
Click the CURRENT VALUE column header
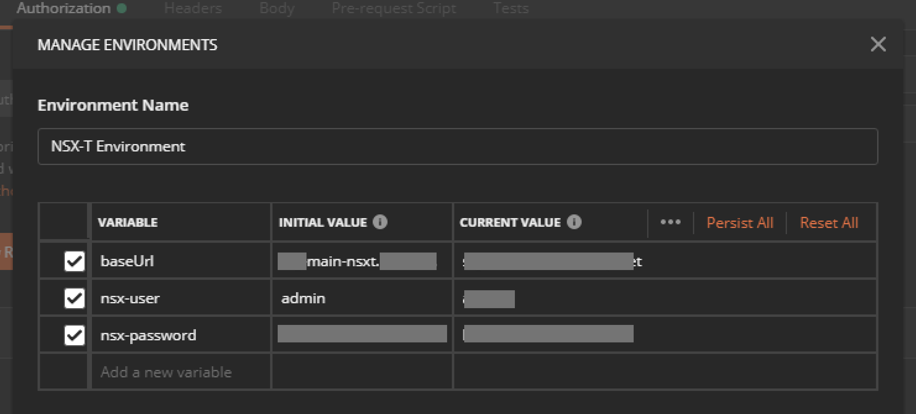pos(510,223)
